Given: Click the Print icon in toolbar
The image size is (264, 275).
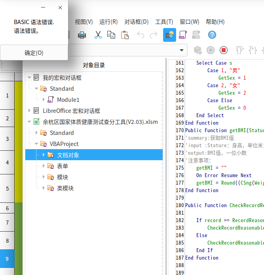Looking at the screenshot, I should 82,35.
